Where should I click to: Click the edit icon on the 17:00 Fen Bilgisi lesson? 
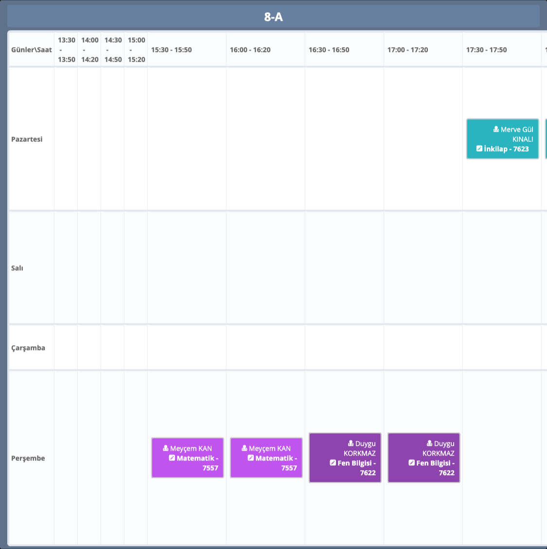(x=411, y=463)
